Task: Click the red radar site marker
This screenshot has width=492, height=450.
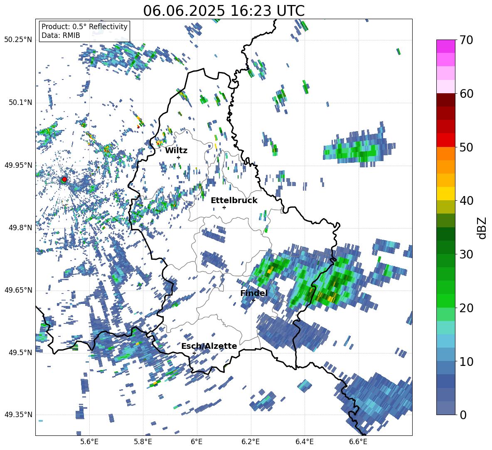Action: pos(64,179)
